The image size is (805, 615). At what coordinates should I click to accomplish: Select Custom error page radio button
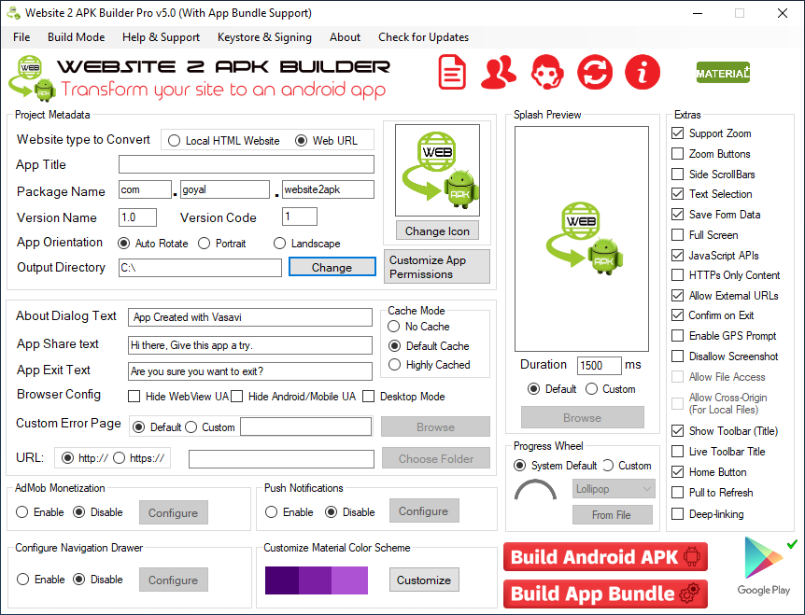tap(191, 427)
